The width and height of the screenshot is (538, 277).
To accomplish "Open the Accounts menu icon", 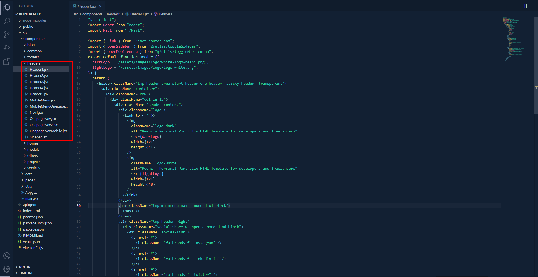I will pos(7,256).
